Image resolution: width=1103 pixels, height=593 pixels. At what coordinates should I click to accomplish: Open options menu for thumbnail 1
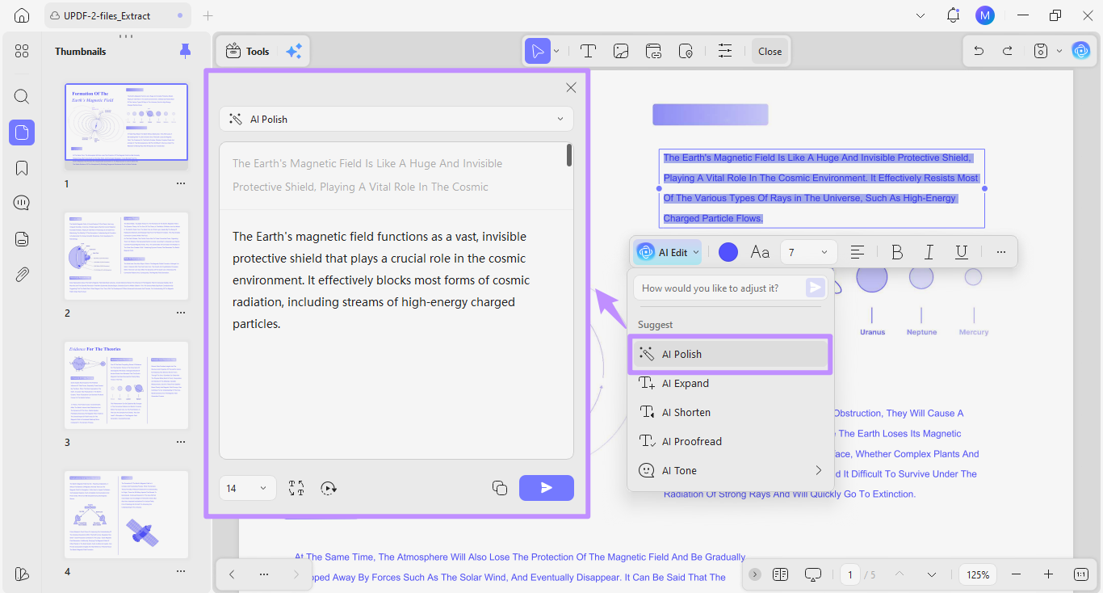181,183
